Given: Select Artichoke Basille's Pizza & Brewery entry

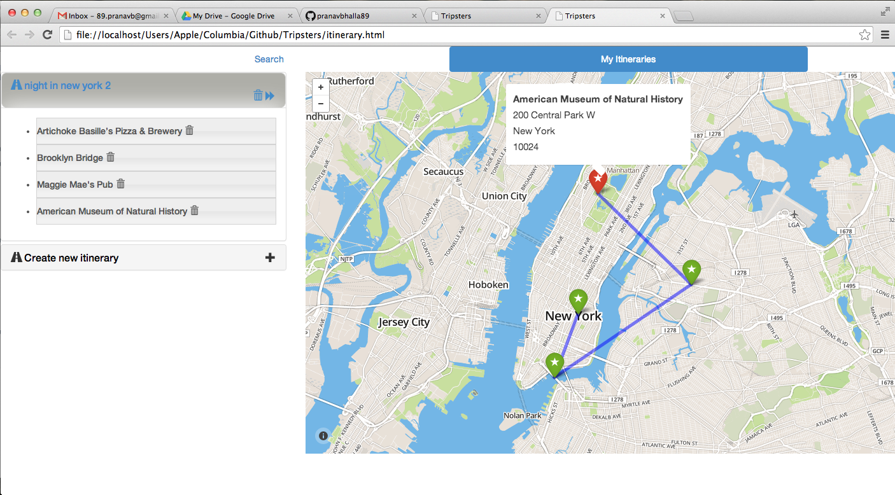Looking at the screenshot, I should click(156, 131).
